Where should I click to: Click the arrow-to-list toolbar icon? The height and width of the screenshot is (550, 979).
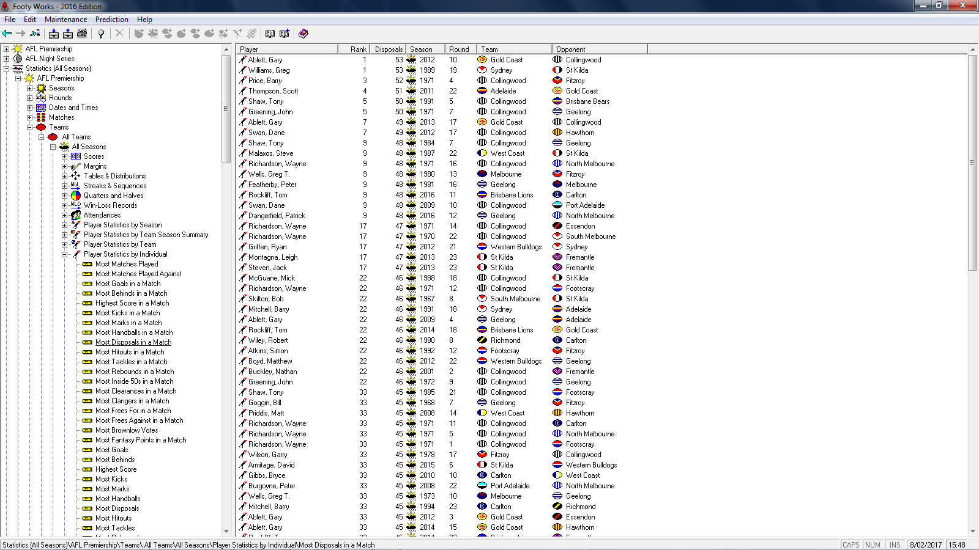(x=35, y=34)
